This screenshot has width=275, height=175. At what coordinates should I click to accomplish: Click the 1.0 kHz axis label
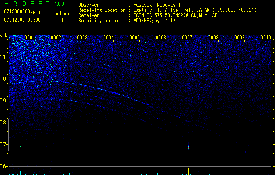(4, 79)
